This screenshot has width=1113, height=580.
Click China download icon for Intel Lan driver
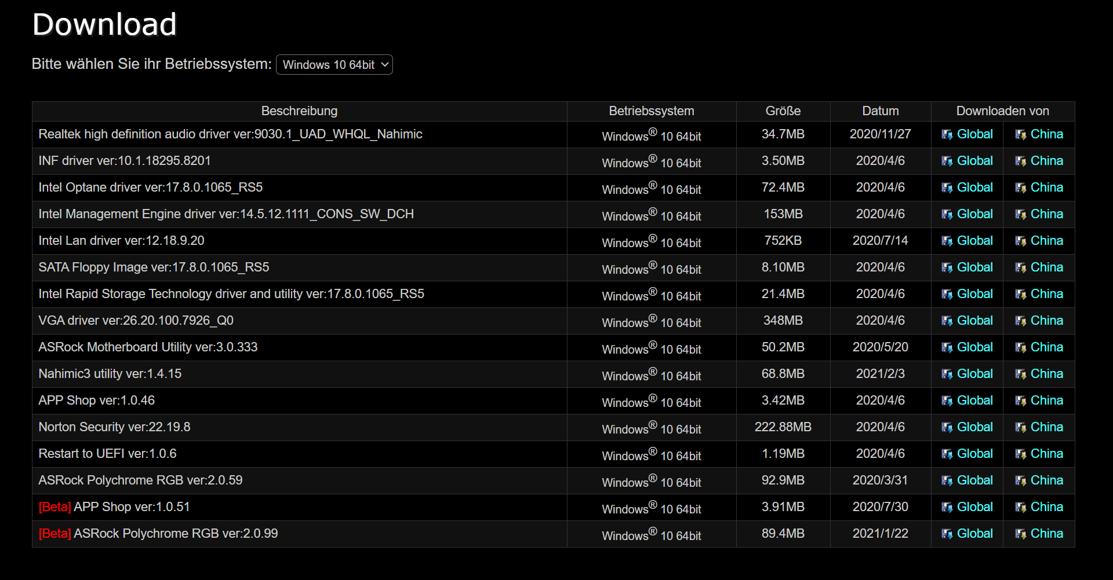point(1021,241)
